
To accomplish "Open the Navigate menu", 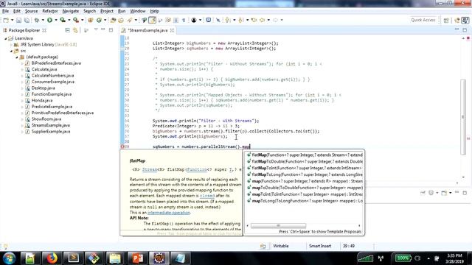I will point(71,11).
